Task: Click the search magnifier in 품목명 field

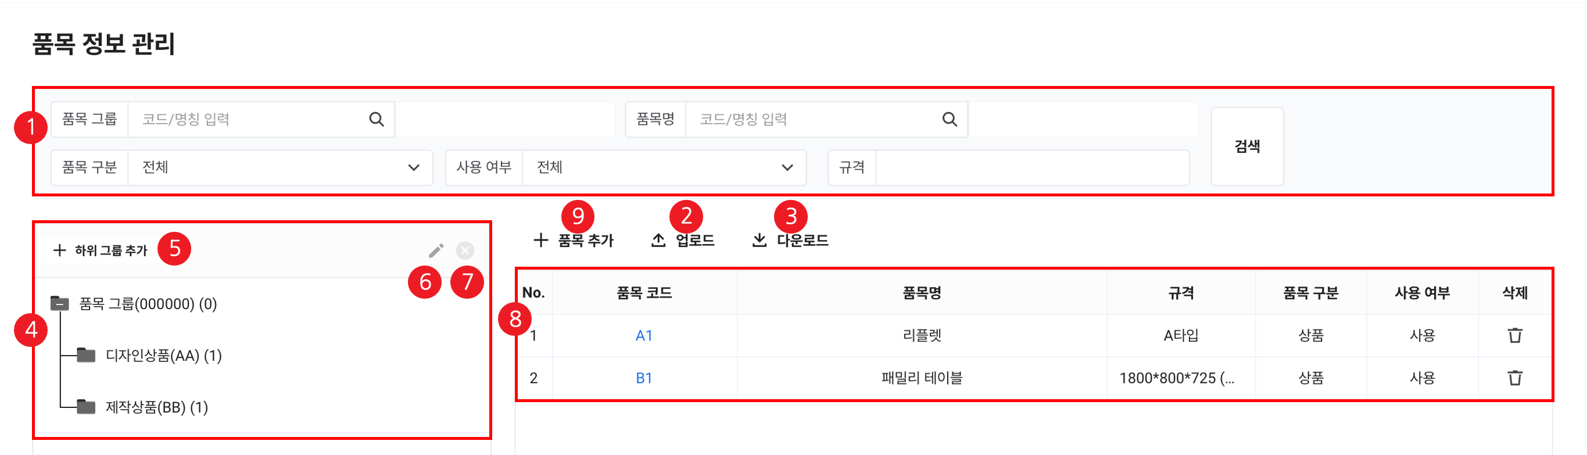Action: tap(950, 120)
